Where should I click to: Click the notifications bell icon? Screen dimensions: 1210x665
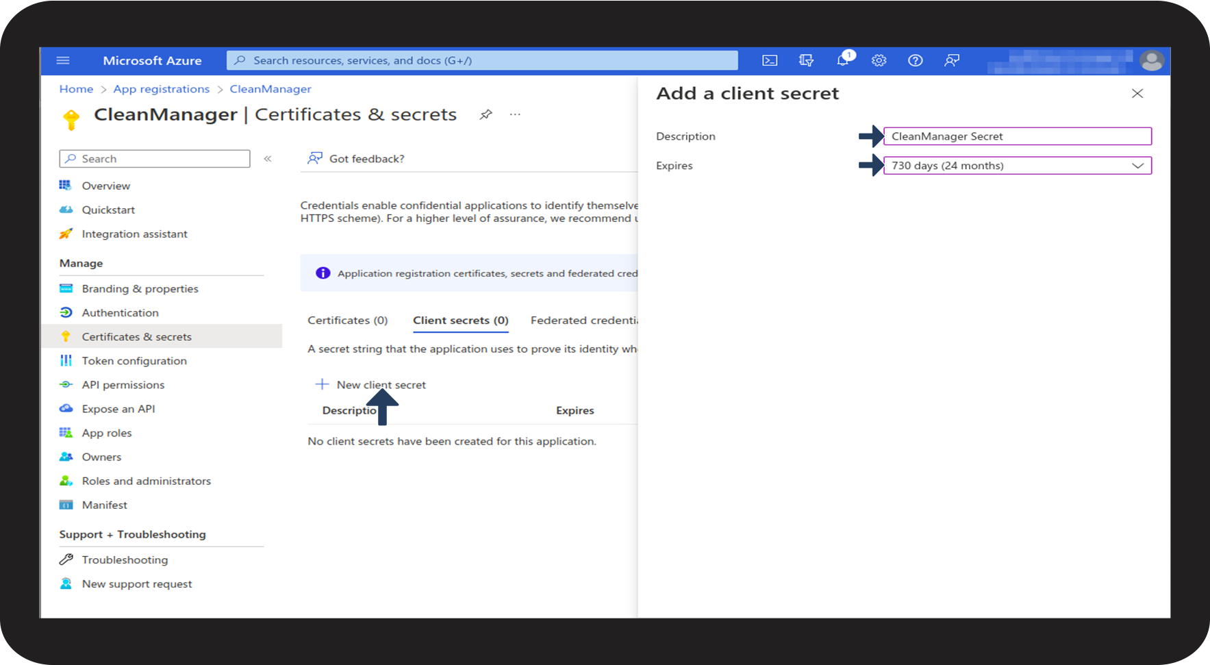coord(842,60)
